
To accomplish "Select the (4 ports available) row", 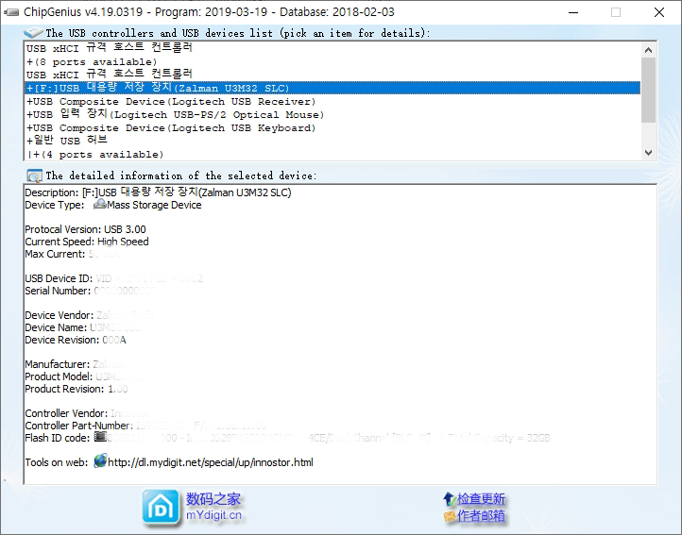I will (x=332, y=155).
